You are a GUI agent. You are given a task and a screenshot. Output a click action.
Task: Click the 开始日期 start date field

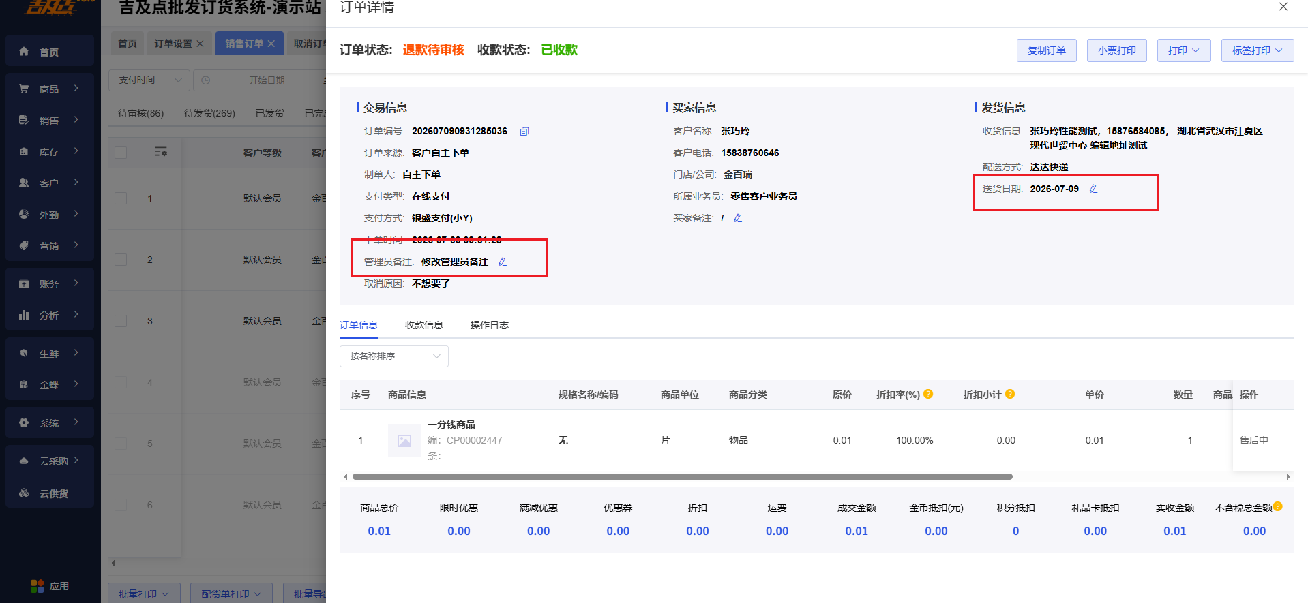[x=267, y=80]
